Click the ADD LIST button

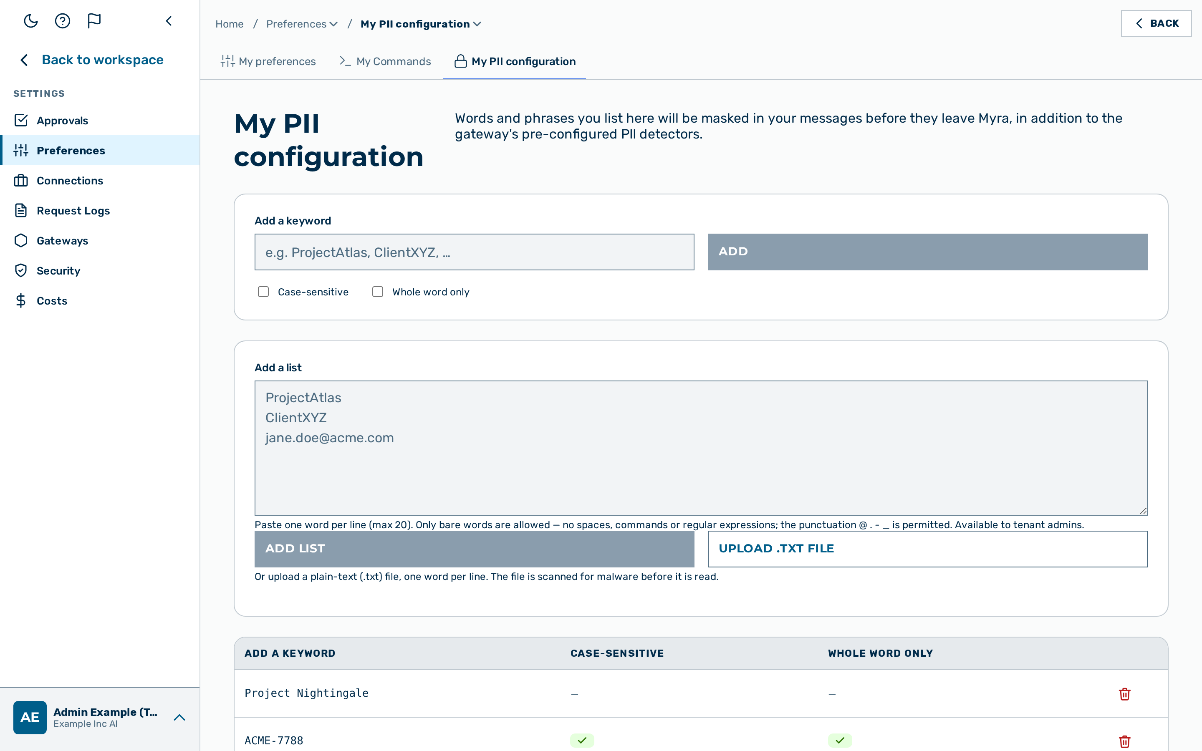tap(475, 549)
